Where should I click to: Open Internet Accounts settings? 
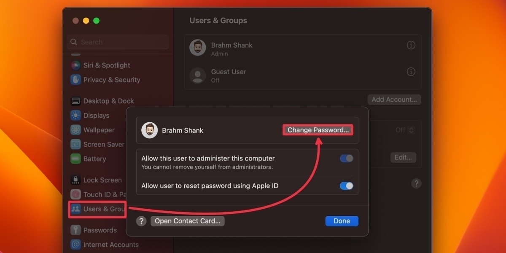(111, 245)
